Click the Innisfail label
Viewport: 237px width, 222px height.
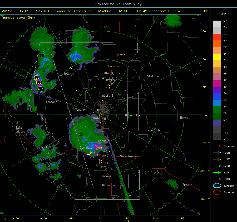[106, 96]
